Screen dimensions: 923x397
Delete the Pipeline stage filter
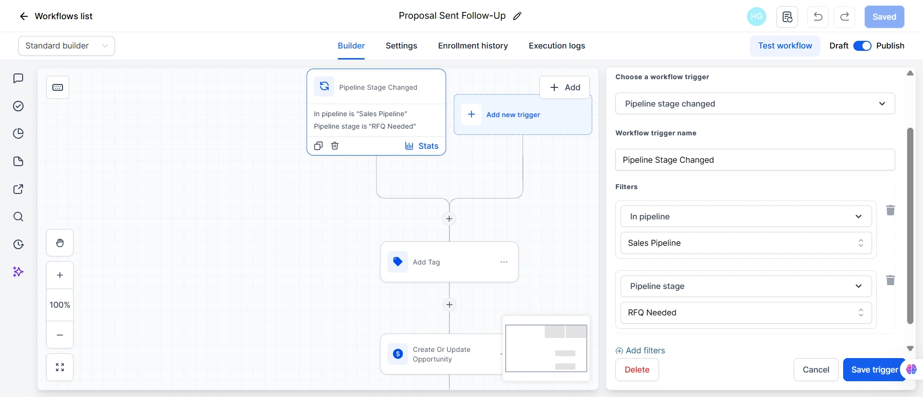pos(890,280)
